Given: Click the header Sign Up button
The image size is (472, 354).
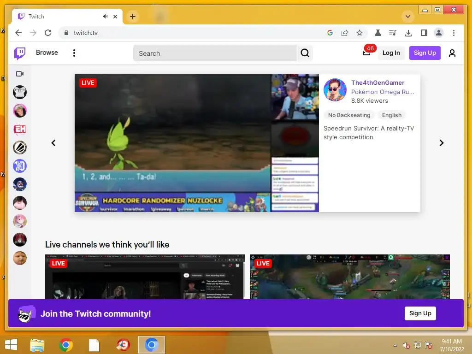Looking at the screenshot, I should click(425, 53).
